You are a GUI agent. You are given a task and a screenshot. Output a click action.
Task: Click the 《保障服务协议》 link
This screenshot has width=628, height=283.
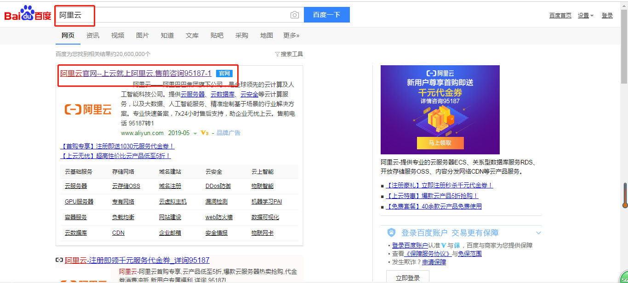(x=428, y=254)
